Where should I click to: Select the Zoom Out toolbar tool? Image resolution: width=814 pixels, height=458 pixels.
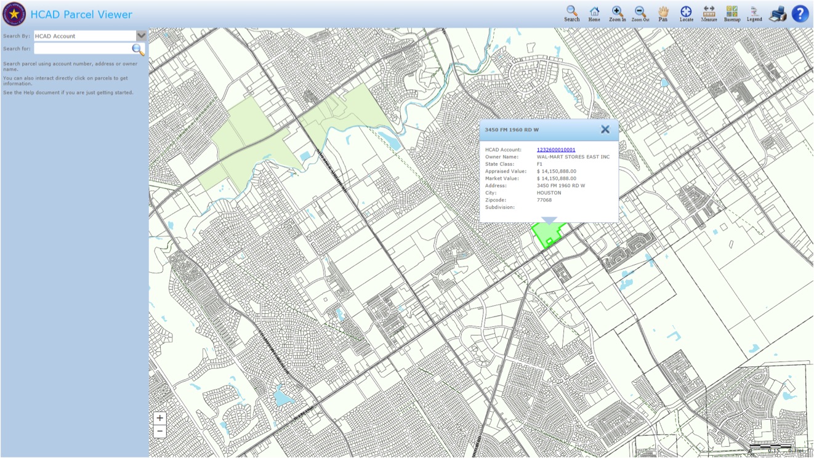[x=640, y=14]
